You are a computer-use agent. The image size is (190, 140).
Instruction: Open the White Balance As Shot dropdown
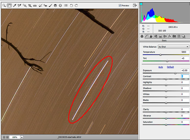[173, 47]
